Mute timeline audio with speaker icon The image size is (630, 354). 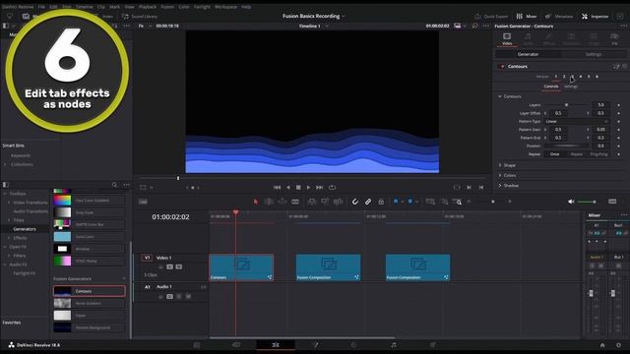pyautogui.click(x=571, y=202)
